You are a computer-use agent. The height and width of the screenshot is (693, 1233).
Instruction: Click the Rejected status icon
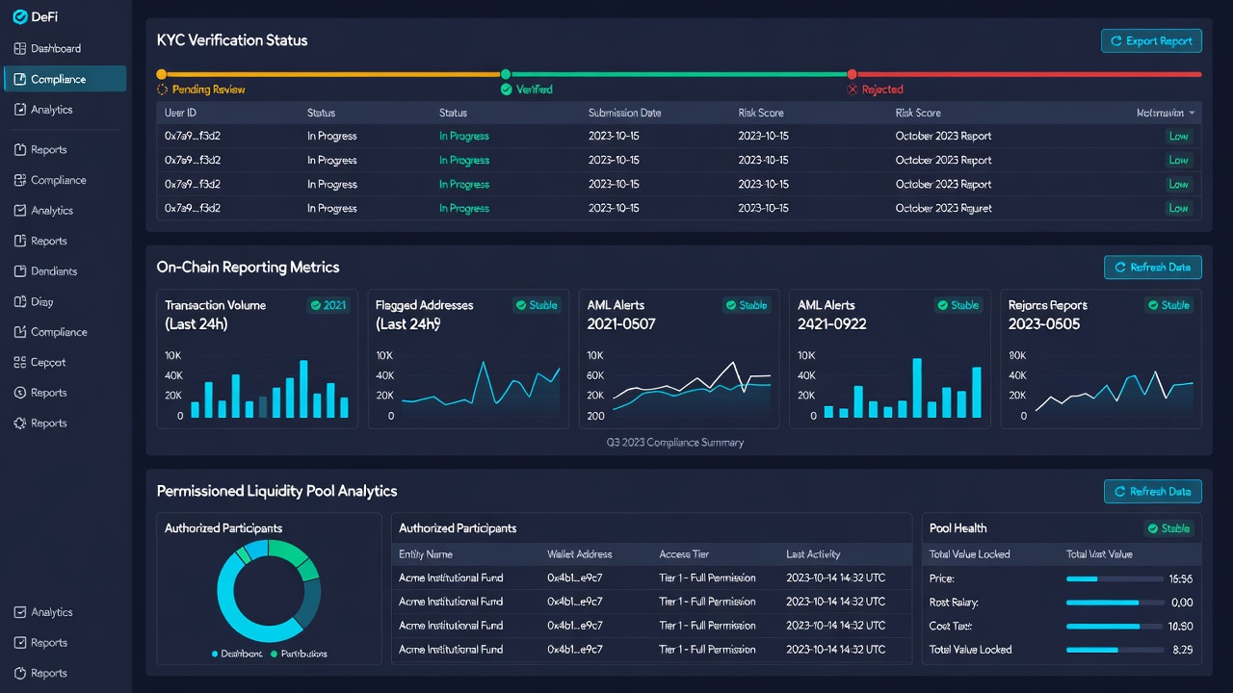(x=852, y=90)
